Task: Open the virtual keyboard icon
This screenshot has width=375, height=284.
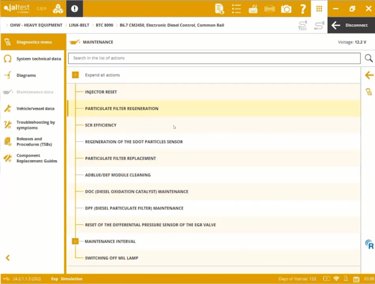Action: click(x=253, y=9)
